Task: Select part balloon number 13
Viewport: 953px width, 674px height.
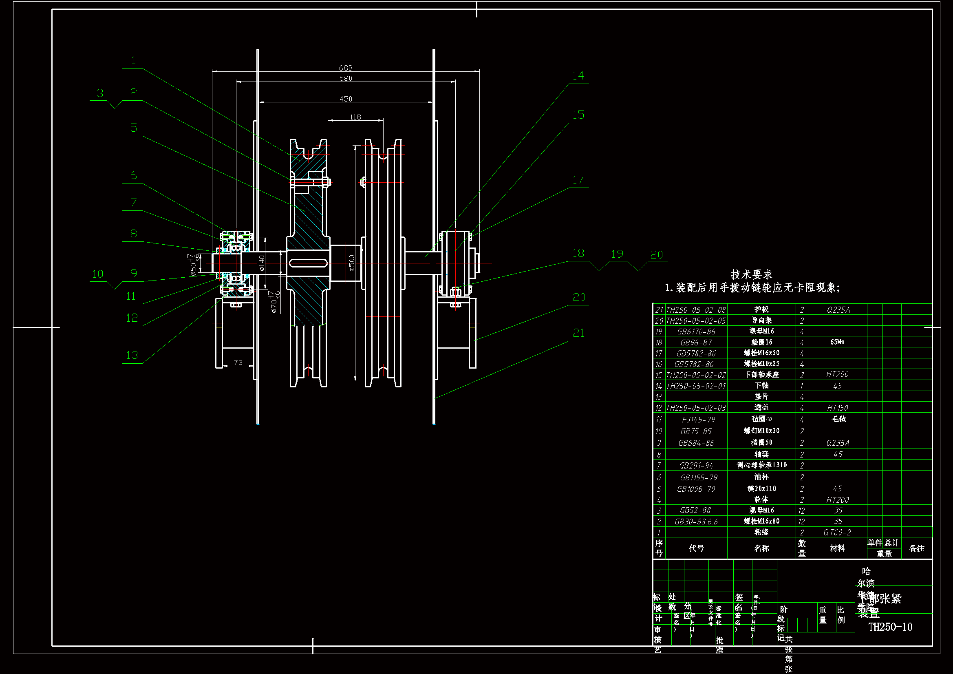Action: coord(132,356)
